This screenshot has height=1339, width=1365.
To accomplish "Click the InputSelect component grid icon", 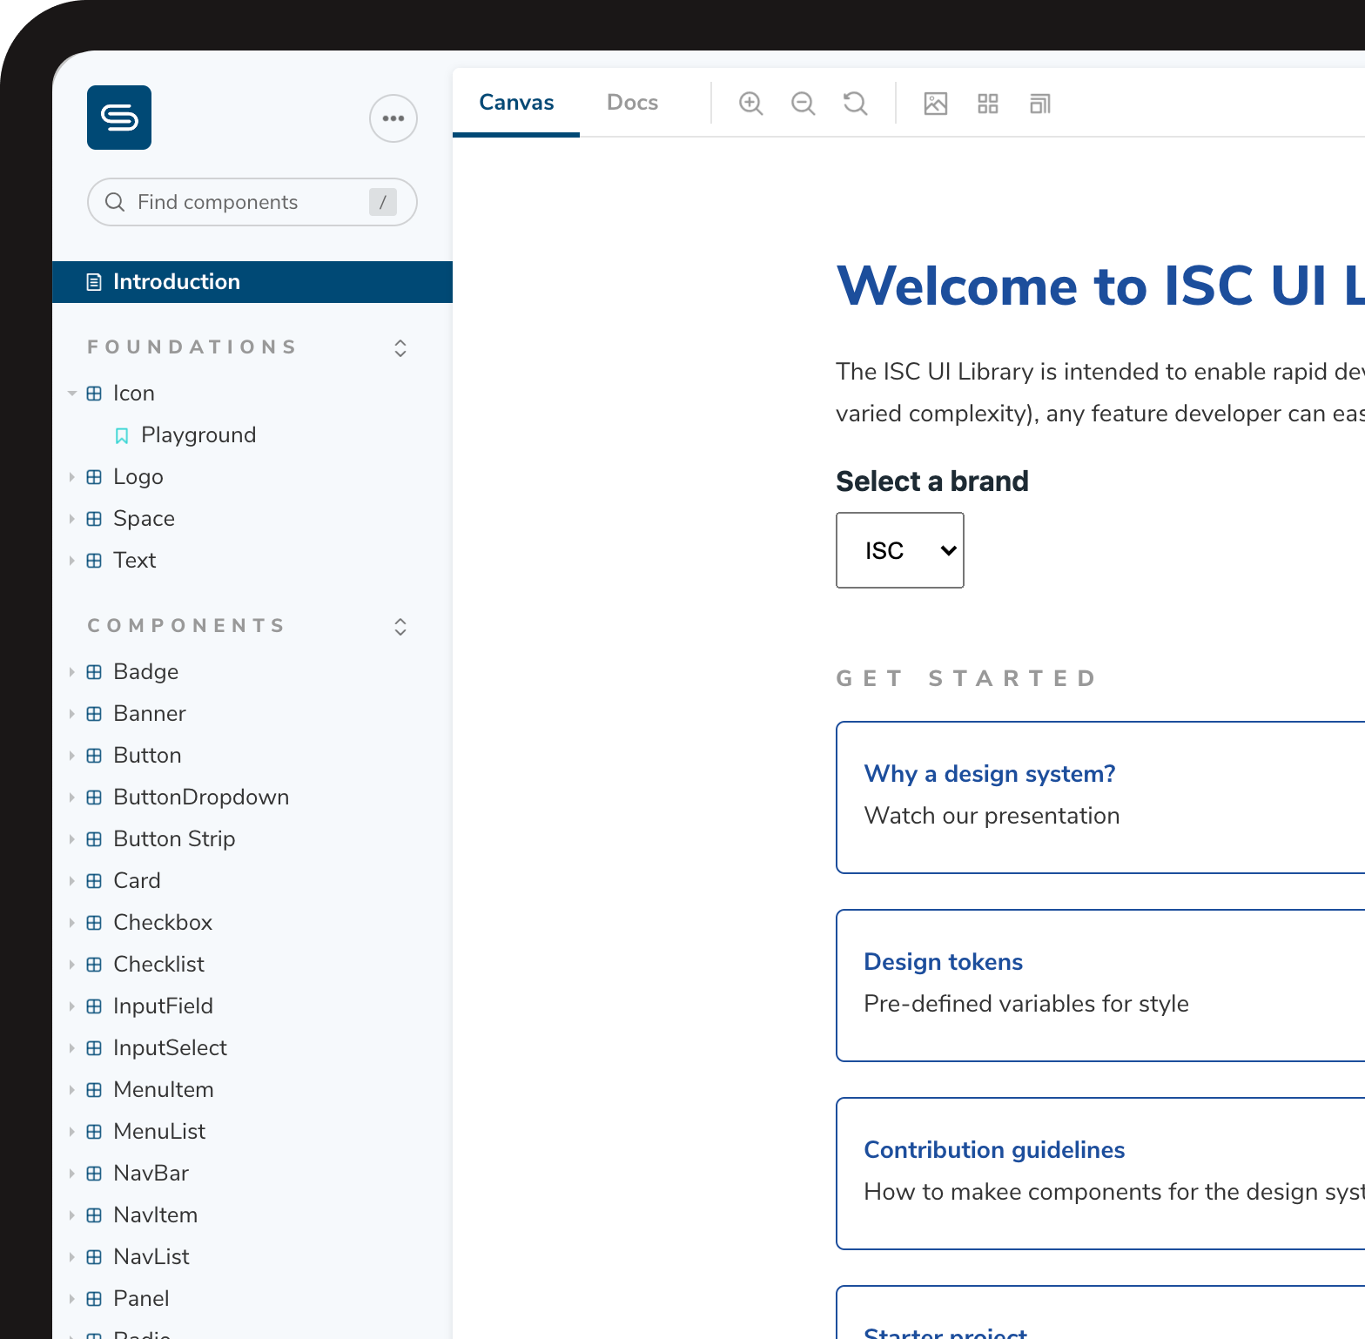I will 94,1048.
